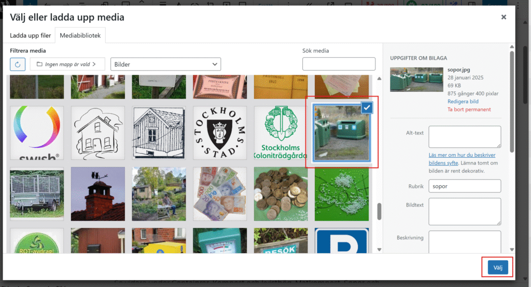Click the sopor.jpg filename text
The height and width of the screenshot is (287, 531).
pos(458,70)
